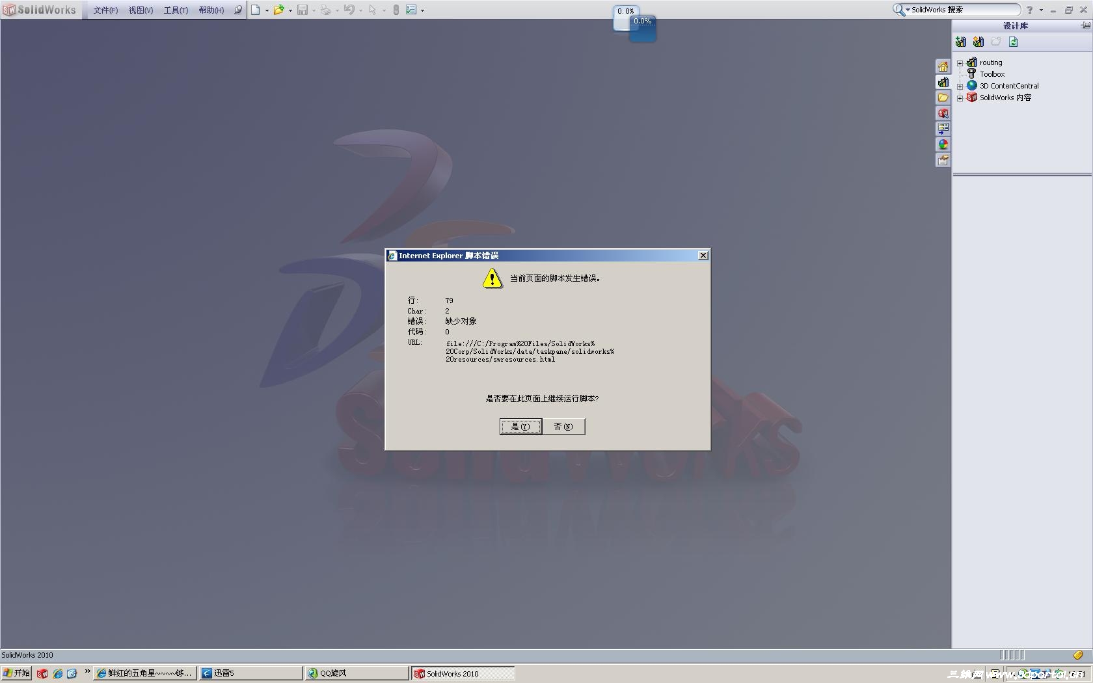Expand the routing tree node
Image resolution: width=1093 pixels, height=683 pixels.
pyautogui.click(x=960, y=63)
